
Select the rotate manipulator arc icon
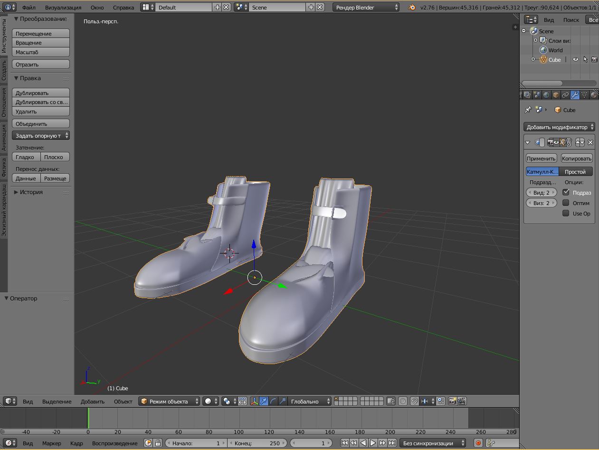pyautogui.click(x=273, y=401)
